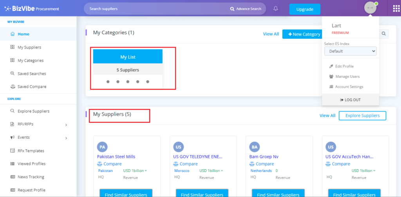This screenshot has width=401, height=197.
Task: Click the BA avatar on Bam Groep Nv card
Action: (x=255, y=147)
